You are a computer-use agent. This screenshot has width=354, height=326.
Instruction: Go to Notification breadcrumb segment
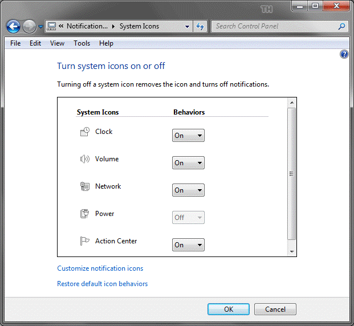87,26
